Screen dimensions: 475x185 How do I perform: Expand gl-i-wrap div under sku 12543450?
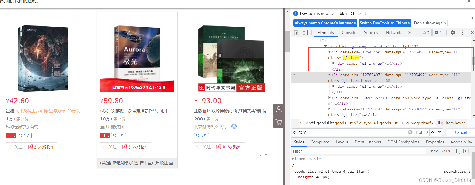coord(334,63)
